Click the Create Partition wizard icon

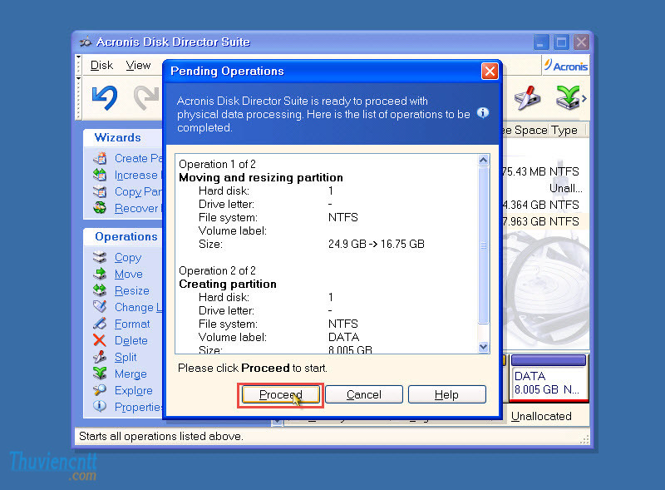pyautogui.click(x=100, y=158)
